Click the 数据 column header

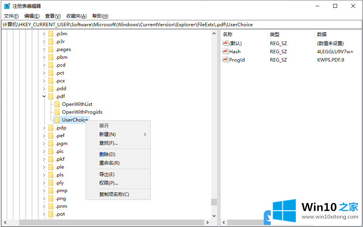tap(338, 35)
